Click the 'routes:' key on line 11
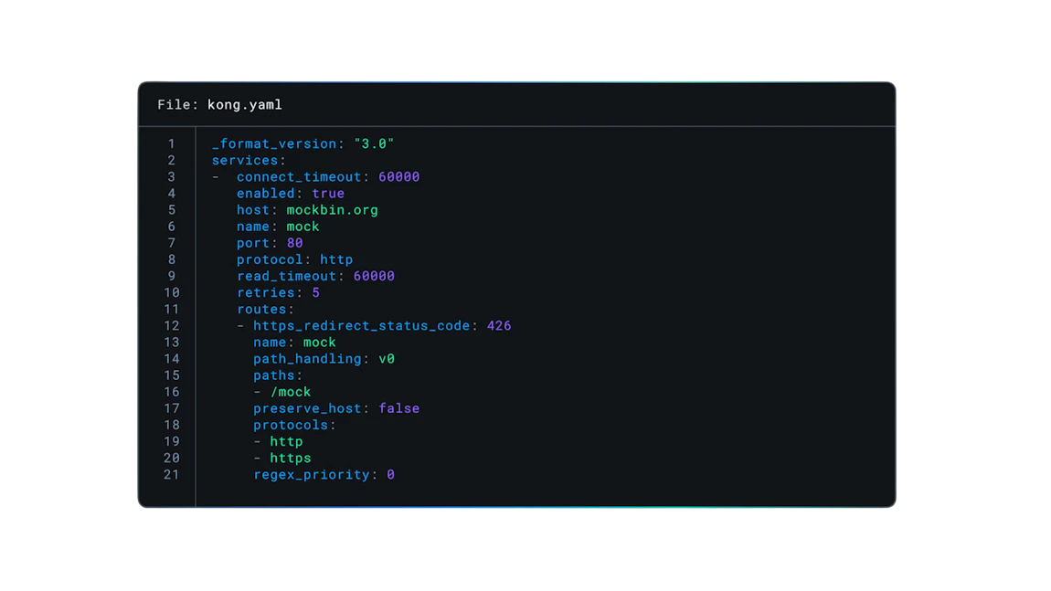1051x591 pixels. click(265, 309)
